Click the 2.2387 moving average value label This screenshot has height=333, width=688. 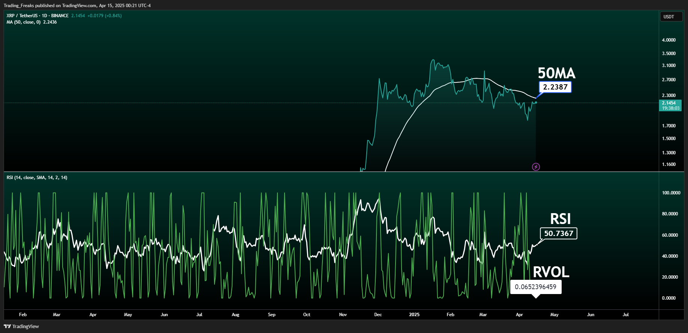pyautogui.click(x=555, y=87)
